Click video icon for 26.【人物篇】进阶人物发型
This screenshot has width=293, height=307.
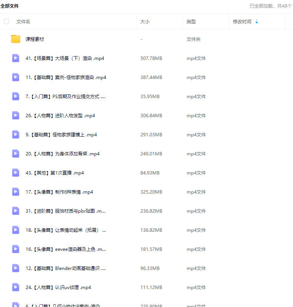coord(16,115)
